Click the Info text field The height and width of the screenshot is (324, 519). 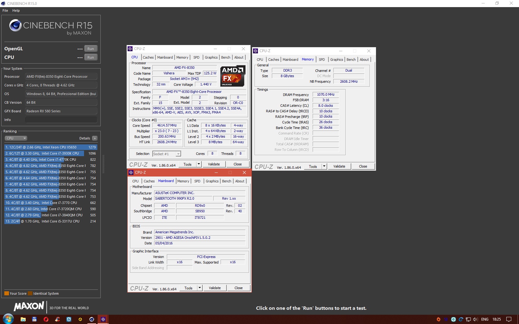click(x=61, y=120)
